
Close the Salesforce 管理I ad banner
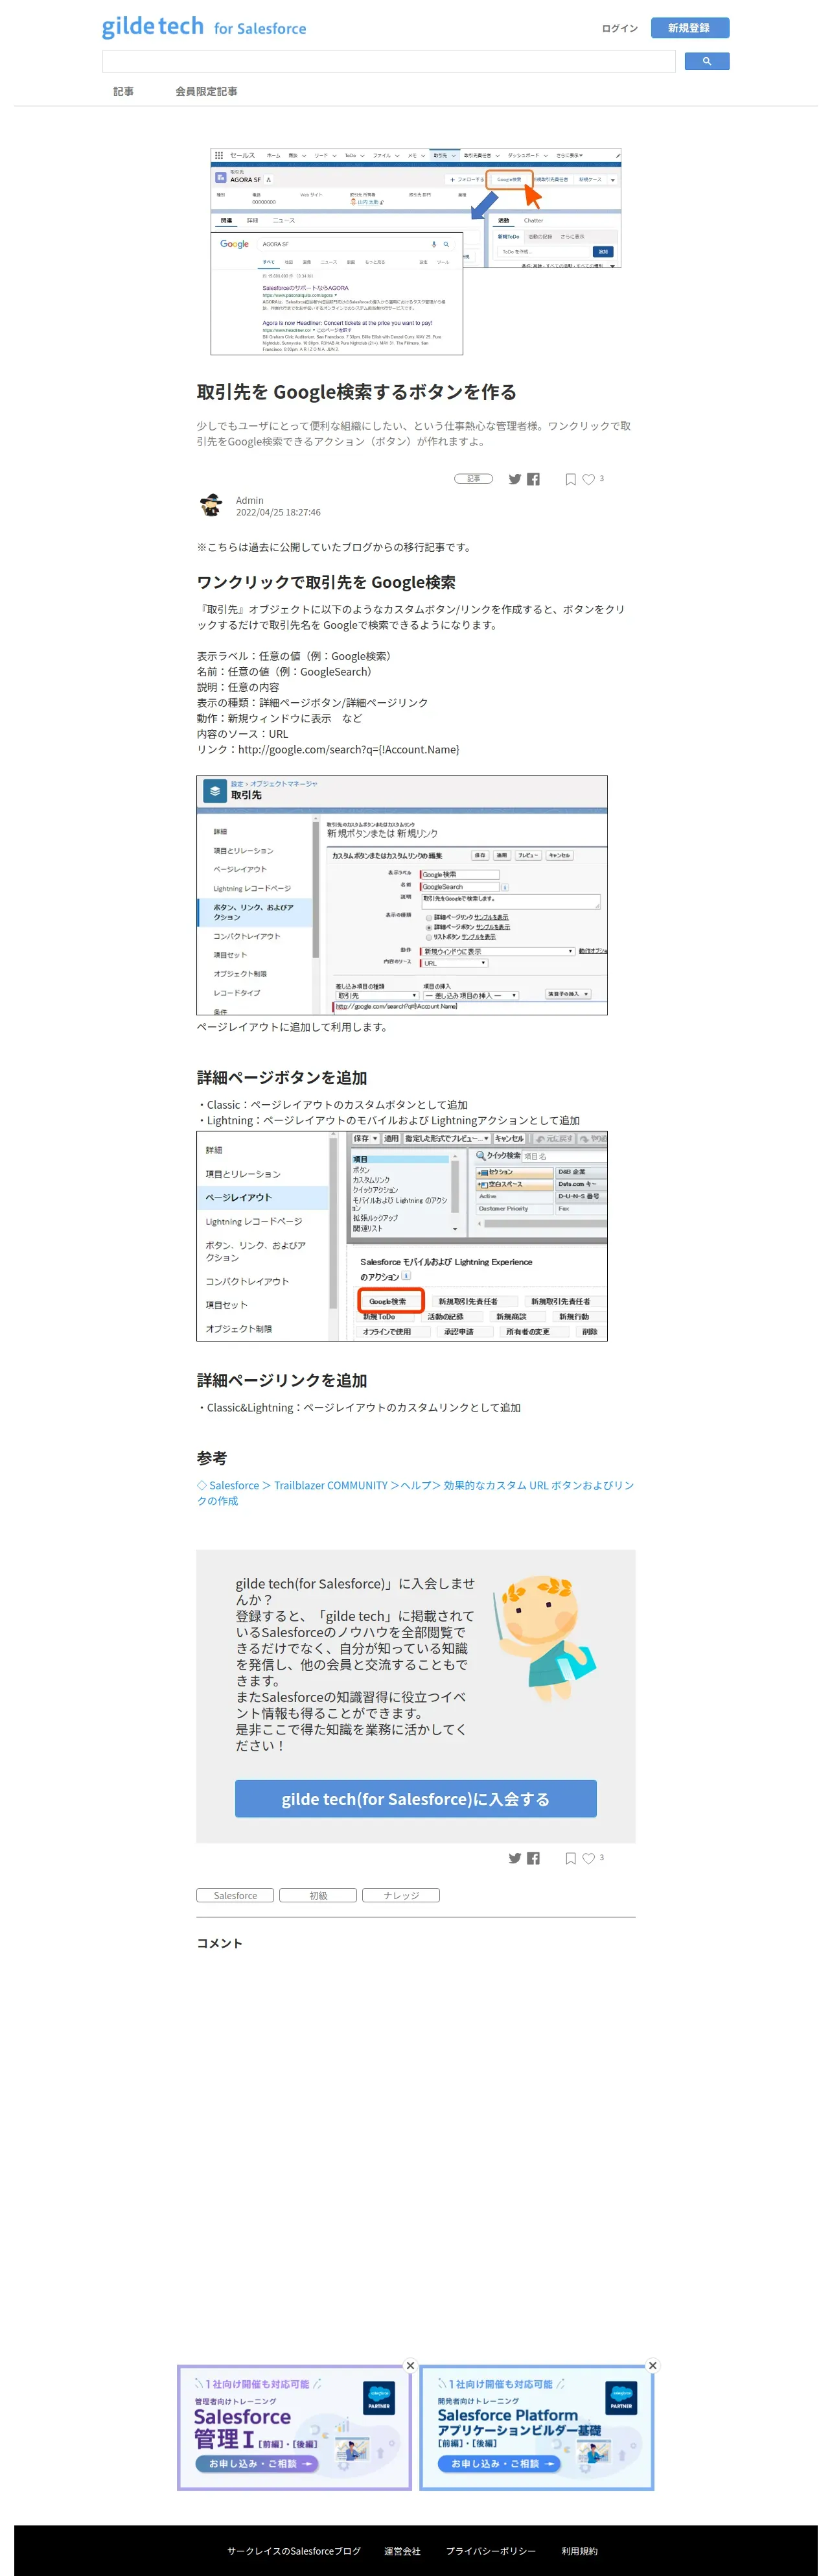click(x=411, y=2365)
